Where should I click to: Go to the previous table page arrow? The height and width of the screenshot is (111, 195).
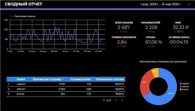tap(116, 100)
